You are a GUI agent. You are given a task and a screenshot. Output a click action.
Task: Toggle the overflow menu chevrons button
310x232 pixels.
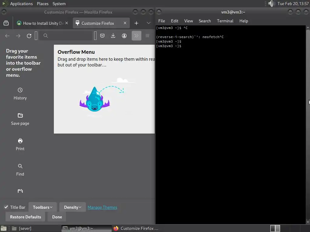coord(137,36)
